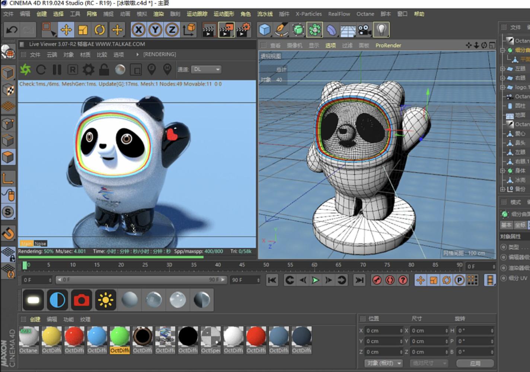Select the solid black OctDiffuse material
The image size is (530, 372).
point(188,340)
